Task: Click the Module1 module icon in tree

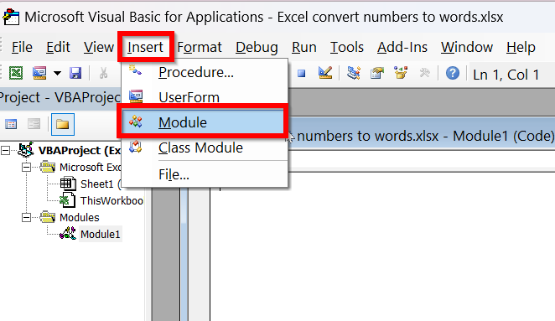Action: [68, 234]
